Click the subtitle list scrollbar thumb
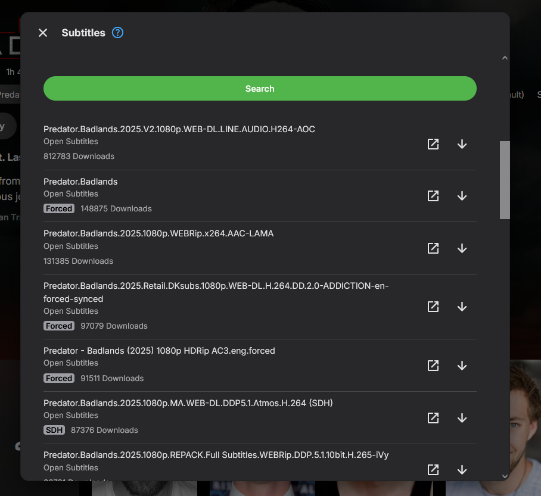The width and height of the screenshot is (541, 496). pyautogui.click(x=505, y=180)
